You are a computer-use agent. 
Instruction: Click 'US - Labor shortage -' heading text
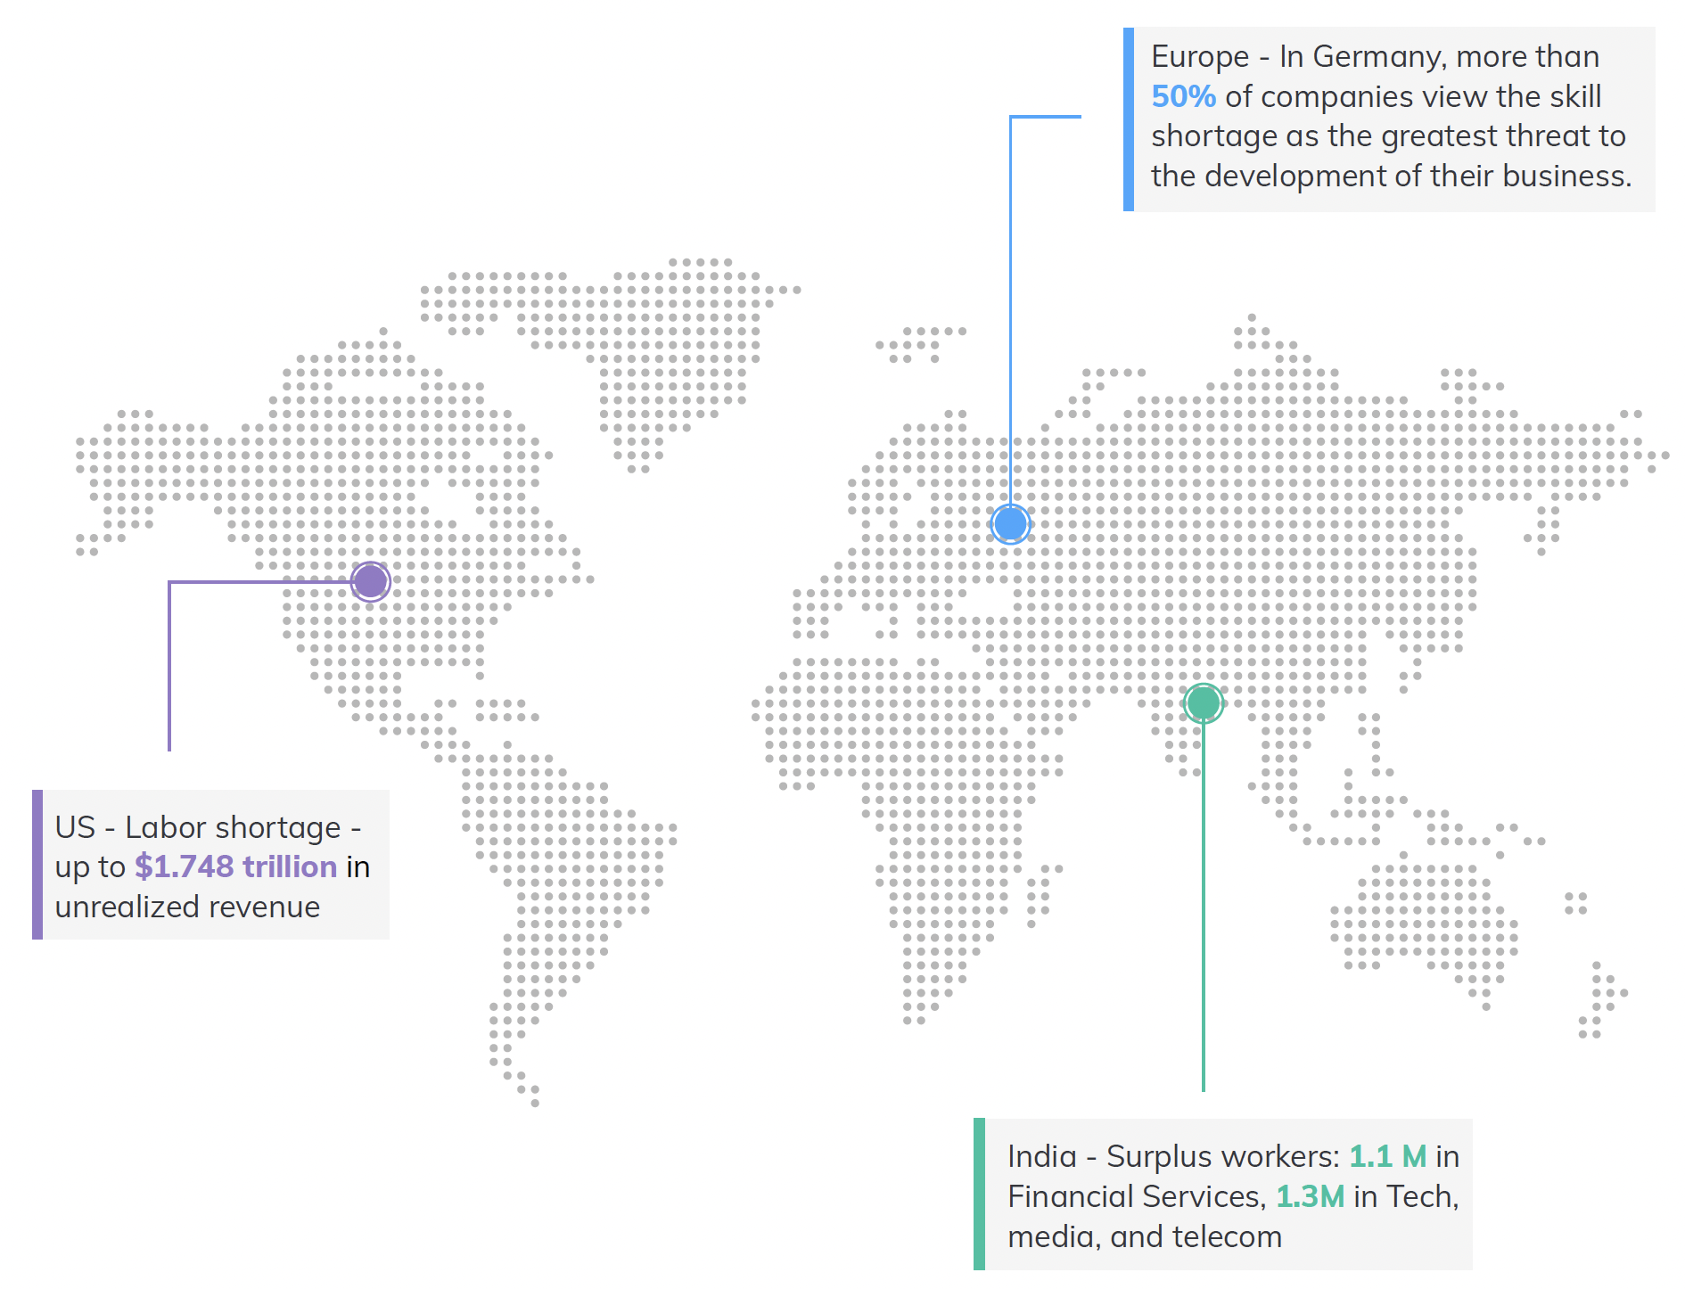tap(208, 827)
